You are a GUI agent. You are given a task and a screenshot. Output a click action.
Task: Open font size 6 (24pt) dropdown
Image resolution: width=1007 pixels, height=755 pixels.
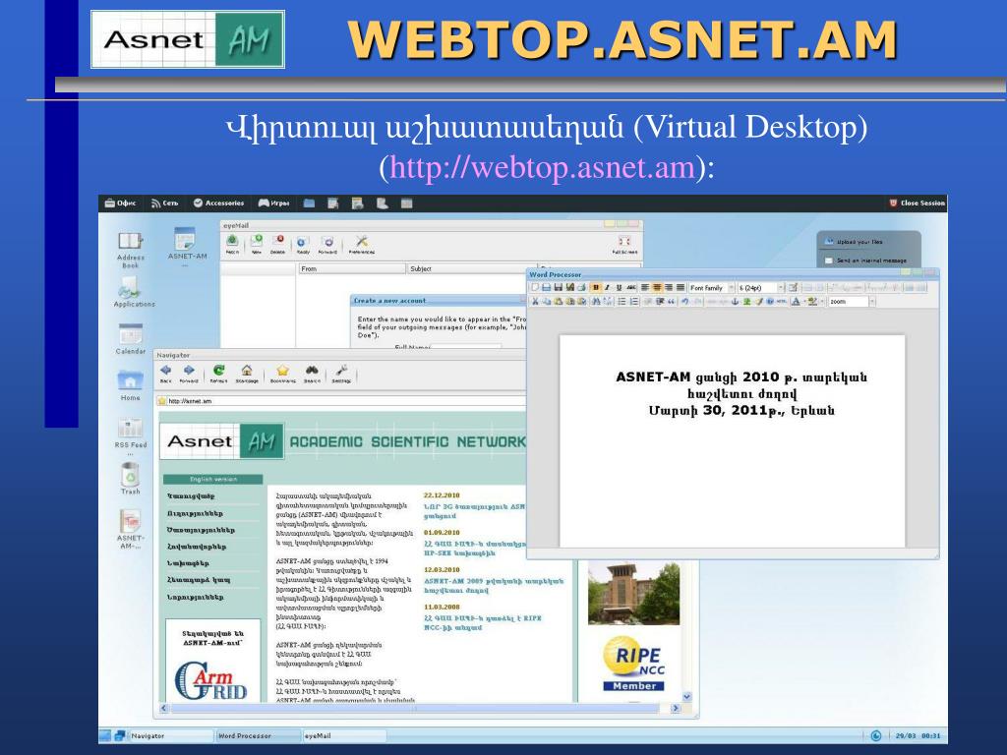pos(762,288)
